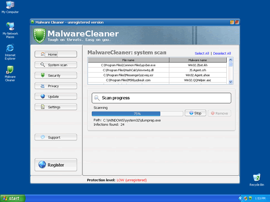Click the MalwareCleaner green shield logo

[x=39, y=35]
